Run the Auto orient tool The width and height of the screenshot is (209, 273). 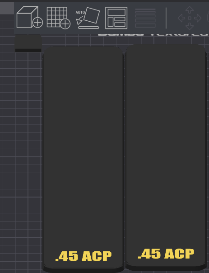(88, 18)
